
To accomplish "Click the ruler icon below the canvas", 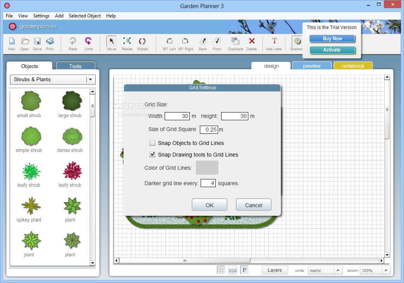I will point(233,270).
